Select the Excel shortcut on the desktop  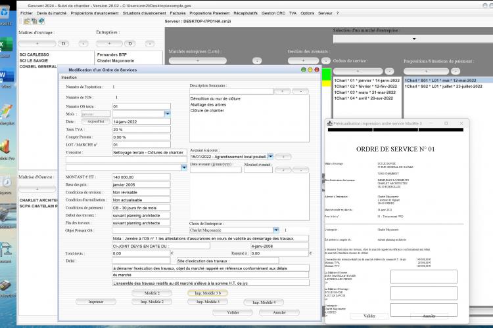[x=6, y=47]
